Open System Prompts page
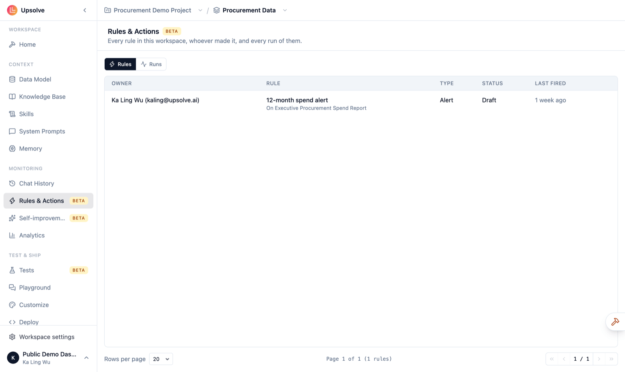 coord(48,131)
